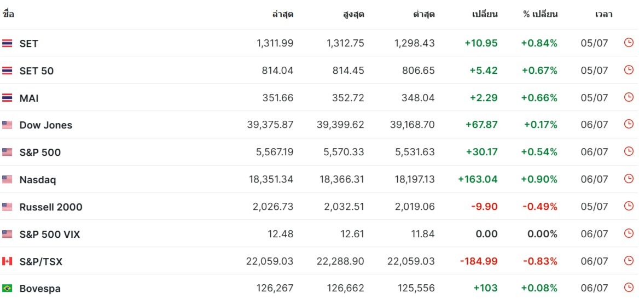Open the Dow Jones index page
This screenshot has height=299, width=639.
[x=46, y=125]
